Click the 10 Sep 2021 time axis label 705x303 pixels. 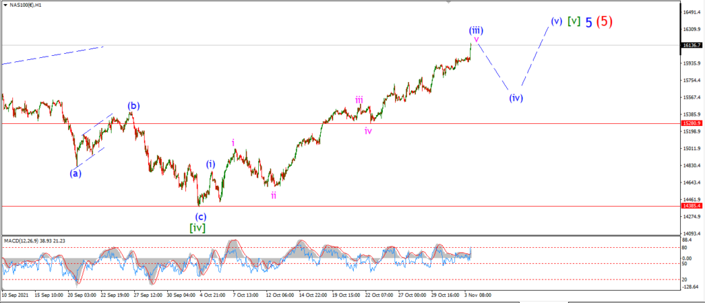[x=14, y=295]
